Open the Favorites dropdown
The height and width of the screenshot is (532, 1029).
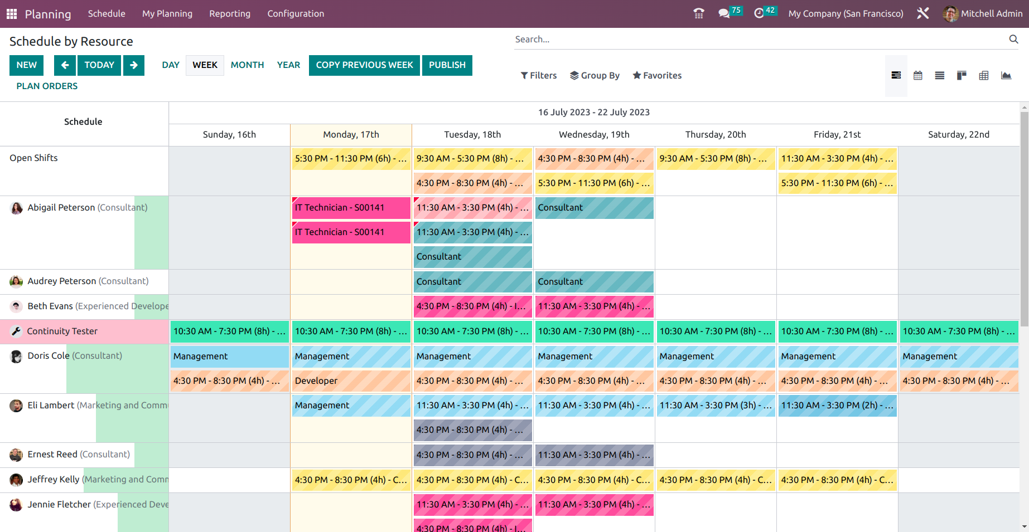coord(656,75)
